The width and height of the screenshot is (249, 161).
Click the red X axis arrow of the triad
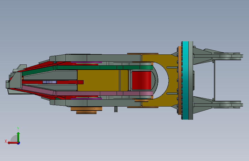pyautogui.click(x=13, y=143)
